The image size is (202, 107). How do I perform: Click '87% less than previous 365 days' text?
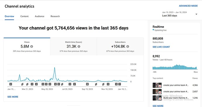coord(120,51)
